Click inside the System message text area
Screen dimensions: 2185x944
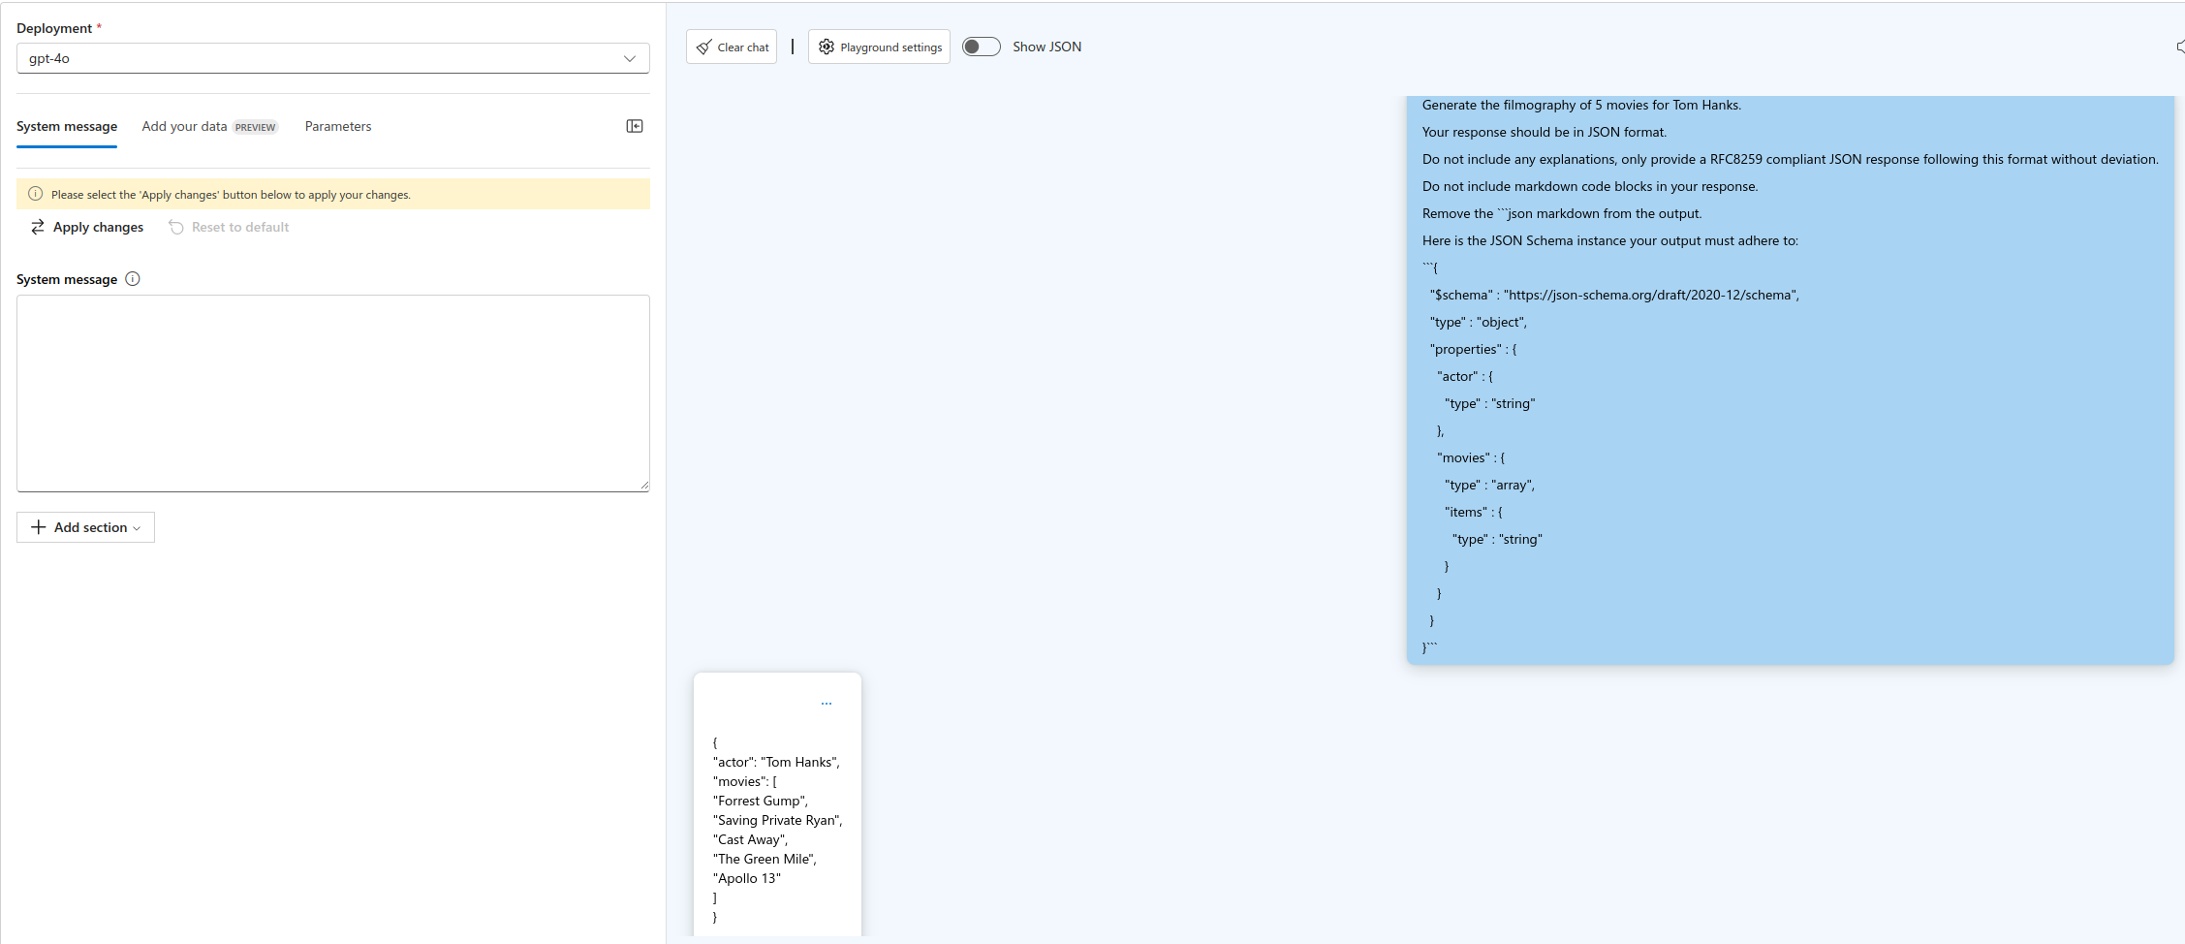(x=332, y=393)
